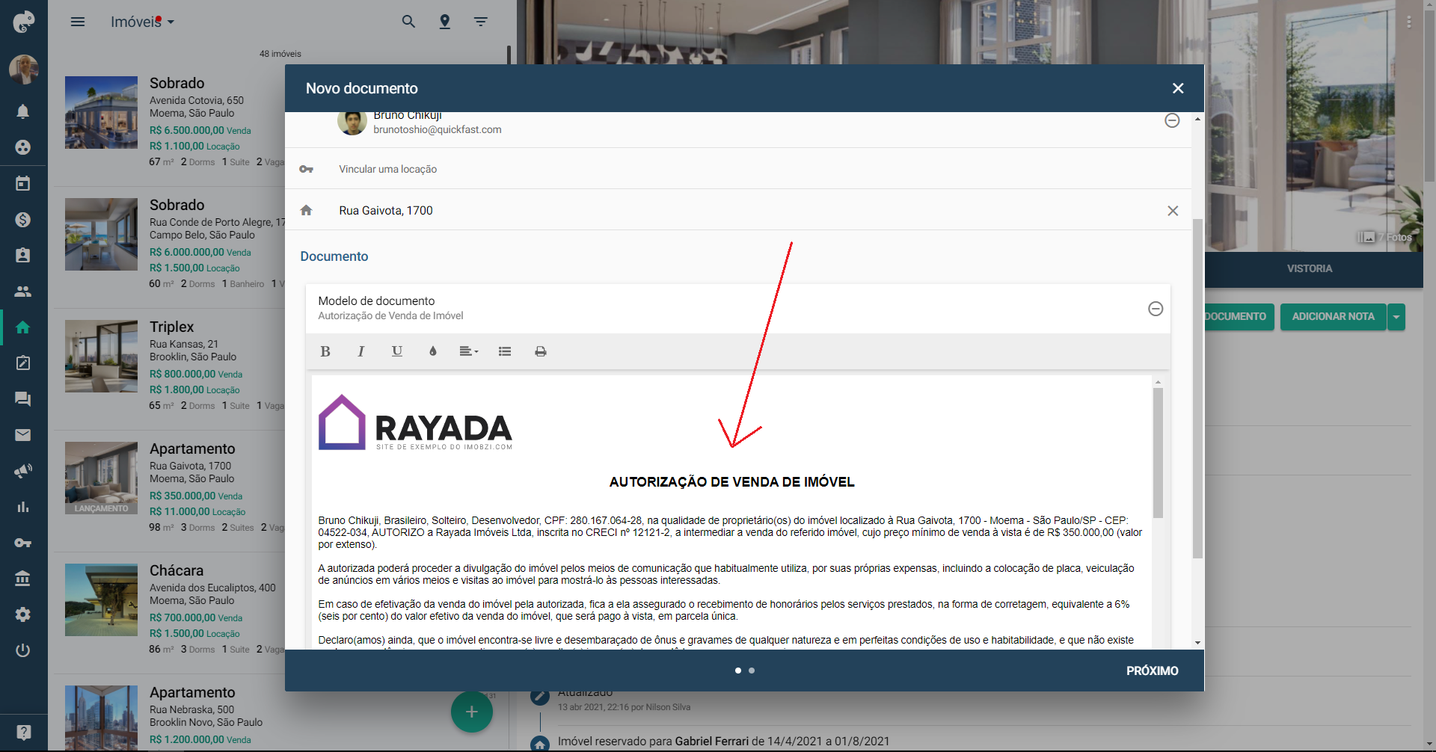Click the DOCUMENTO button behind dialog
This screenshot has height=752, width=1436.
pyautogui.click(x=1239, y=317)
